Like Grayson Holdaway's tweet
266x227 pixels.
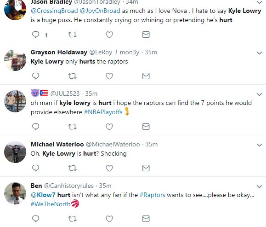click(109, 76)
